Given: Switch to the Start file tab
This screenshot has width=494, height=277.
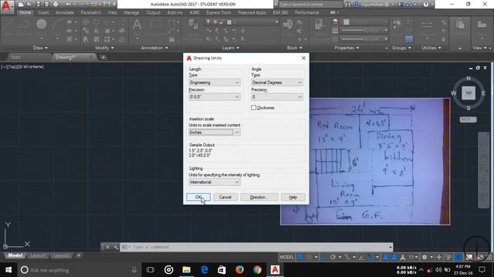Looking at the screenshot, I should point(15,57).
